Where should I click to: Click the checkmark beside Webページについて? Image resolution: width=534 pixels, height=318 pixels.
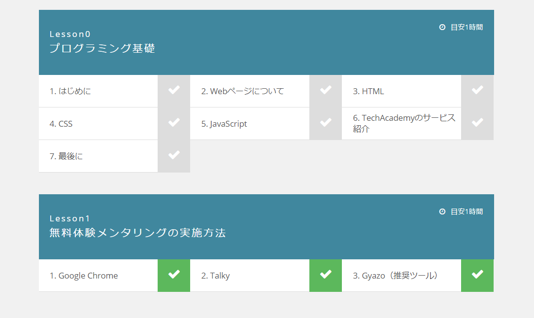[325, 91]
